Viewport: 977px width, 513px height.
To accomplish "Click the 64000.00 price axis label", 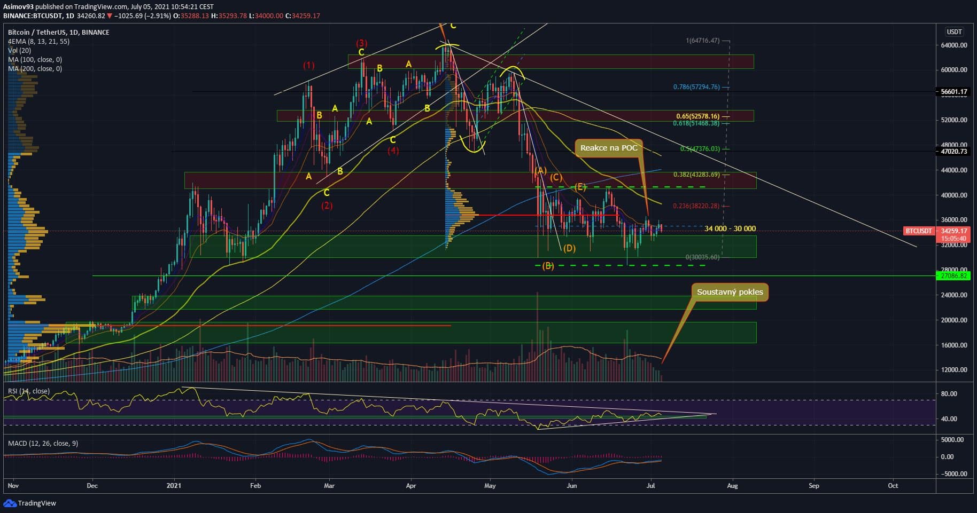I will 954,45.
